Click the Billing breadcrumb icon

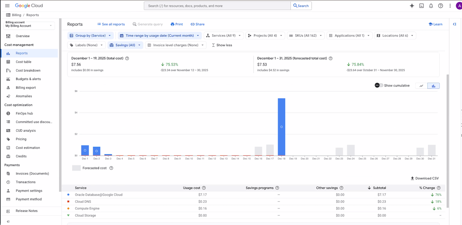(8, 15)
